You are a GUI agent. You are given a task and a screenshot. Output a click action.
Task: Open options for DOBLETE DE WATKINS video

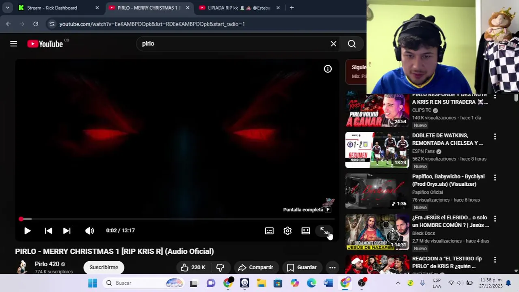tap(495, 137)
